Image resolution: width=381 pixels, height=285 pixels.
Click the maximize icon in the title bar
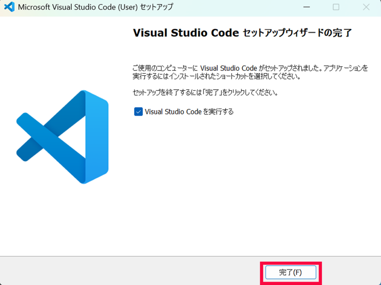coord(336,7)
